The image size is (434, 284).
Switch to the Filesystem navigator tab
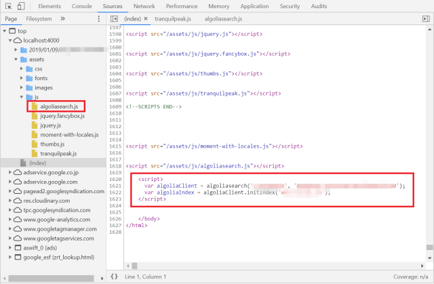39,19
